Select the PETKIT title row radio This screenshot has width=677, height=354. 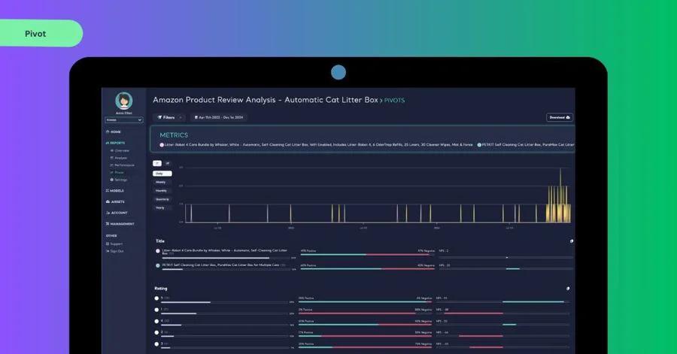click(x=158, y=265)
